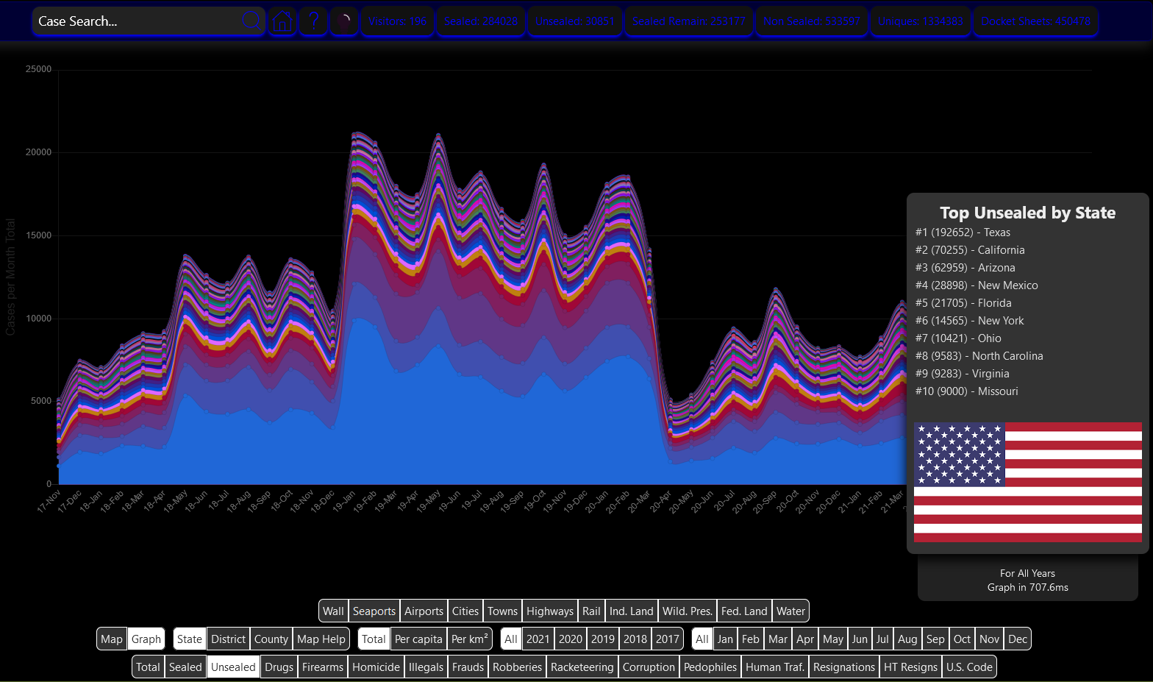Screen dimensions: 1153x682
Task: Toggle the Rail overlay
Action: [x=591, y=611]
